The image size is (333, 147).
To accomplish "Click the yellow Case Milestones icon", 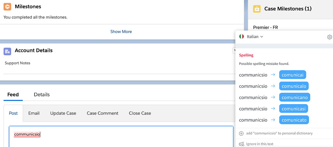I will coord(257,9).
